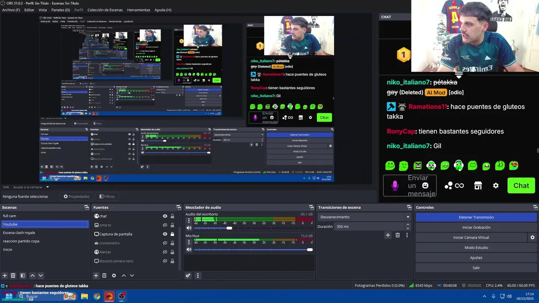This screenshot has width=539, height=303.
Task: Undock the Fuentes panel
Action: 179,207
